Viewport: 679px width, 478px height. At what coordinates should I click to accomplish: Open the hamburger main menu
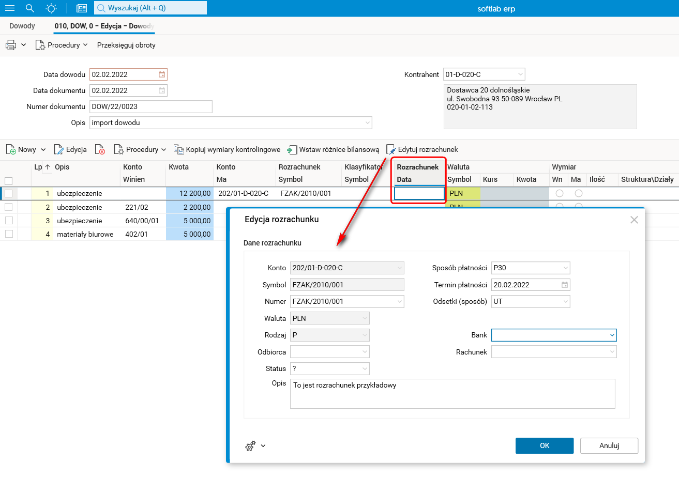click(9, 8)
